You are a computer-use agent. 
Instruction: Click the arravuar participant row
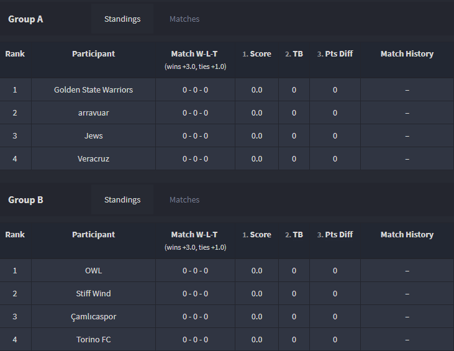click(227, 112)
